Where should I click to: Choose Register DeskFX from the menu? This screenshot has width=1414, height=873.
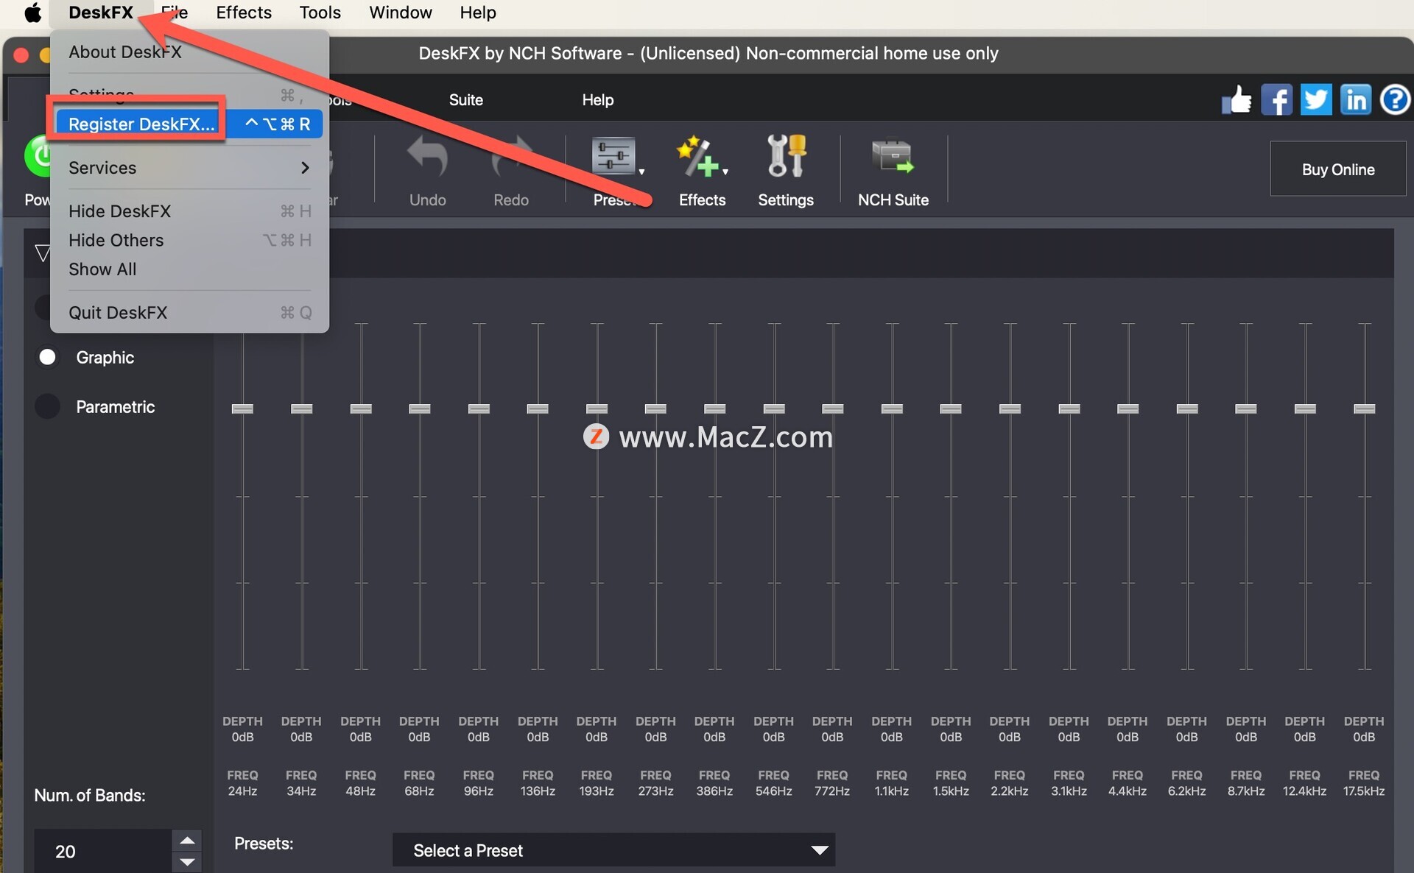point(141,124)
